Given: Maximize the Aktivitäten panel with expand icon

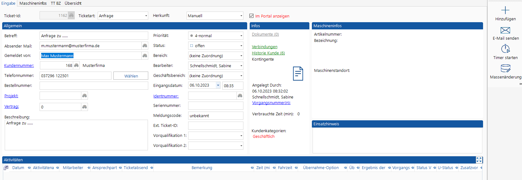Looking at the screenshot, I should coord(479,160).
